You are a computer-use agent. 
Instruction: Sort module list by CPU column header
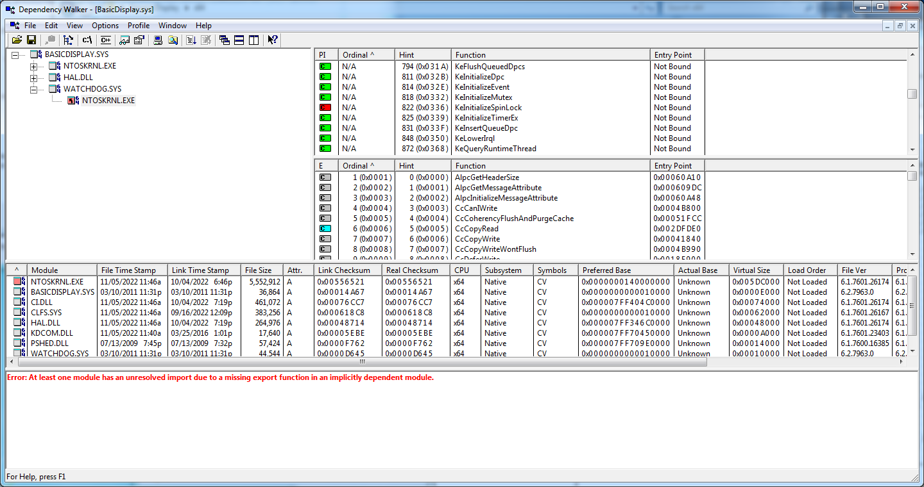(x=465, y=270)
